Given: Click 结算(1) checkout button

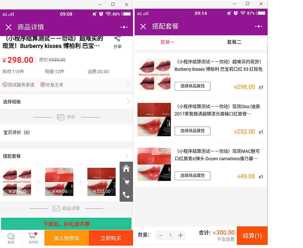Looking at the screenshot, I should click(252, 236).
